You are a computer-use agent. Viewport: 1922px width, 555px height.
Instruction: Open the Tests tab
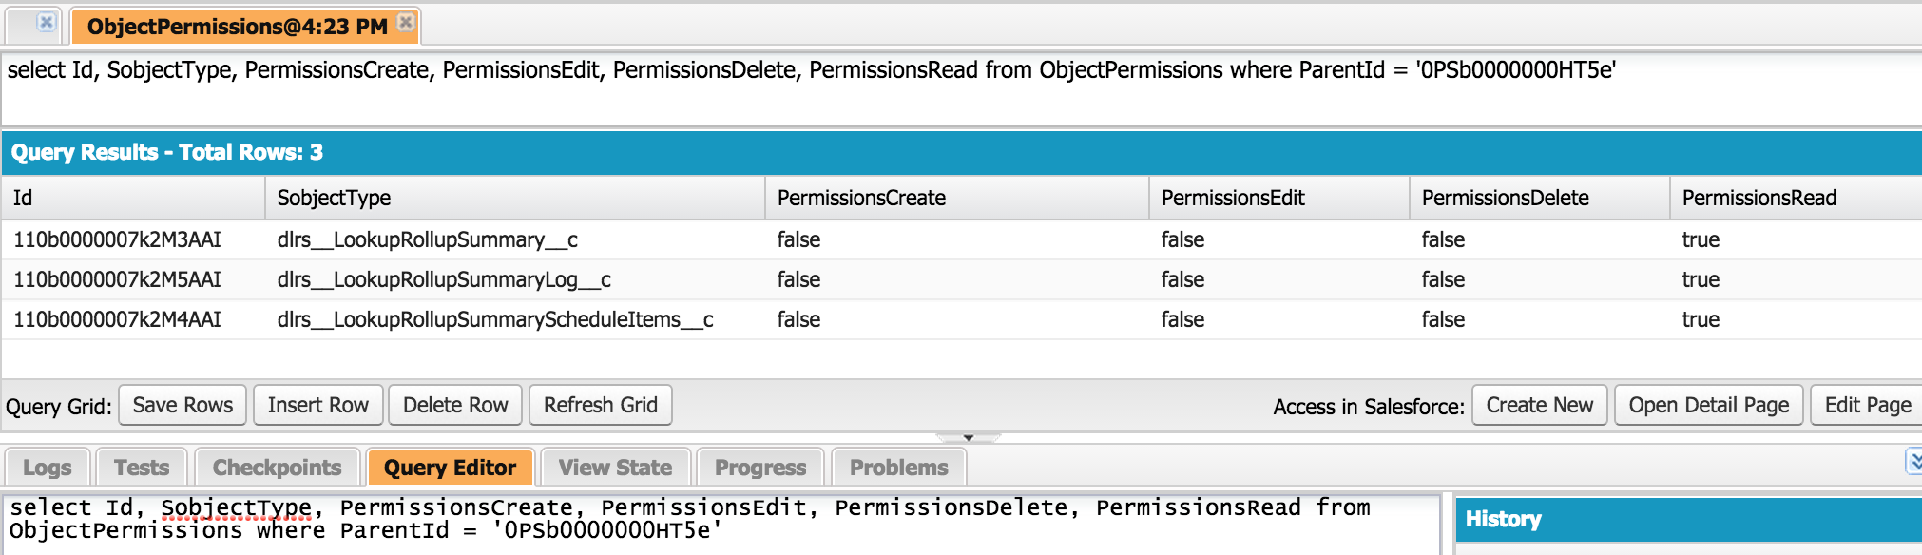point(142,468)
